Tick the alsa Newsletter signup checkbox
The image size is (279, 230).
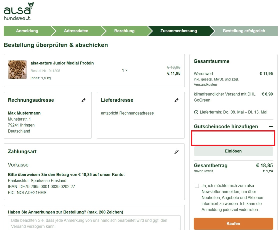(x=196, y=186)
